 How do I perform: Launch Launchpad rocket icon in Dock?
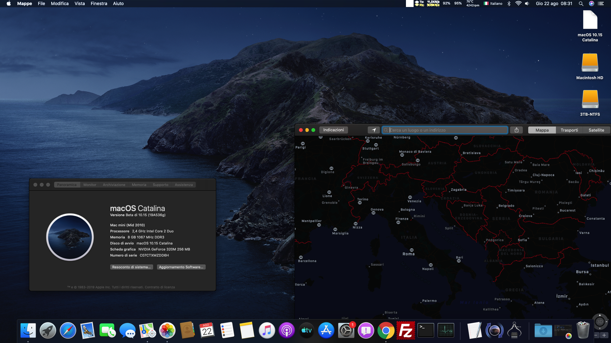(48, 331)
